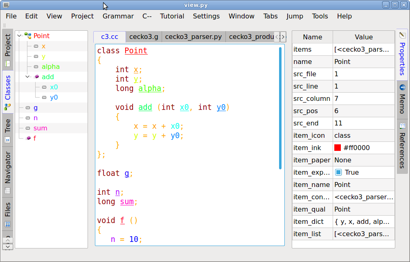The height and width of the screenshot is (262, 410).
Task: Click the variable icon next to sum
Action: 28,128
